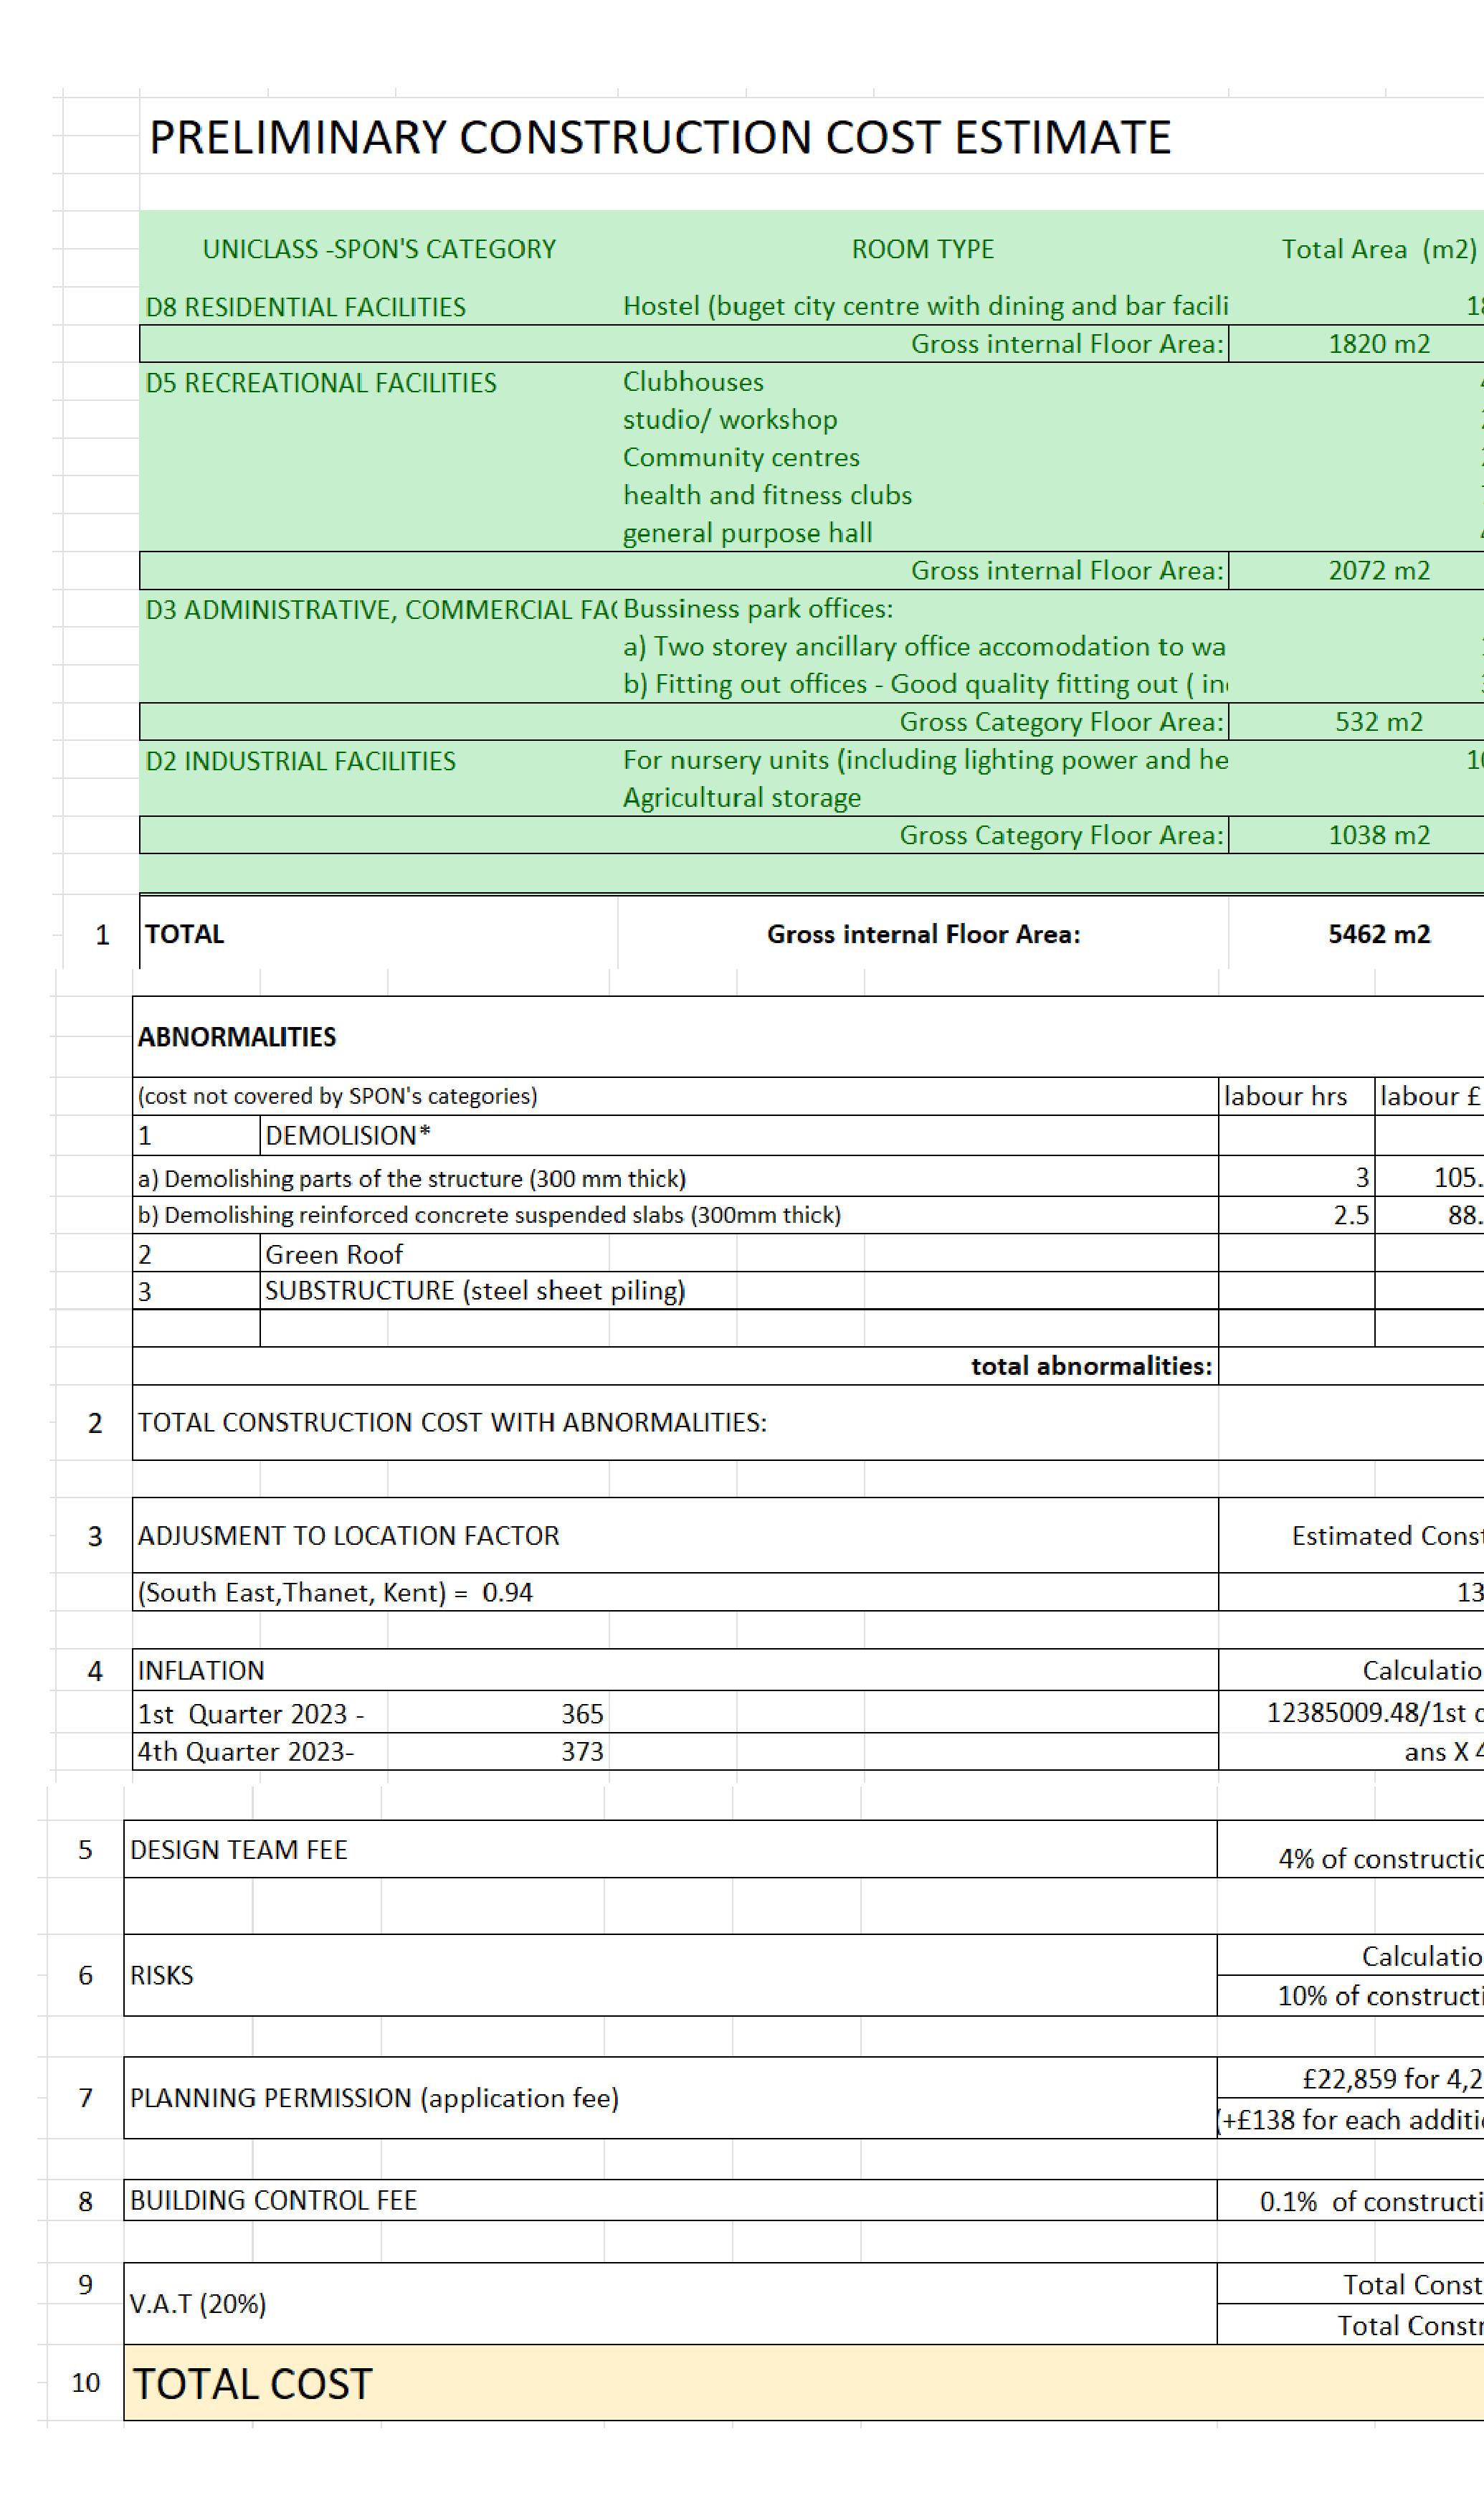Select the Agricultural storage cell
Screen dimensions: 1484x2498
(x=741, y=798)
